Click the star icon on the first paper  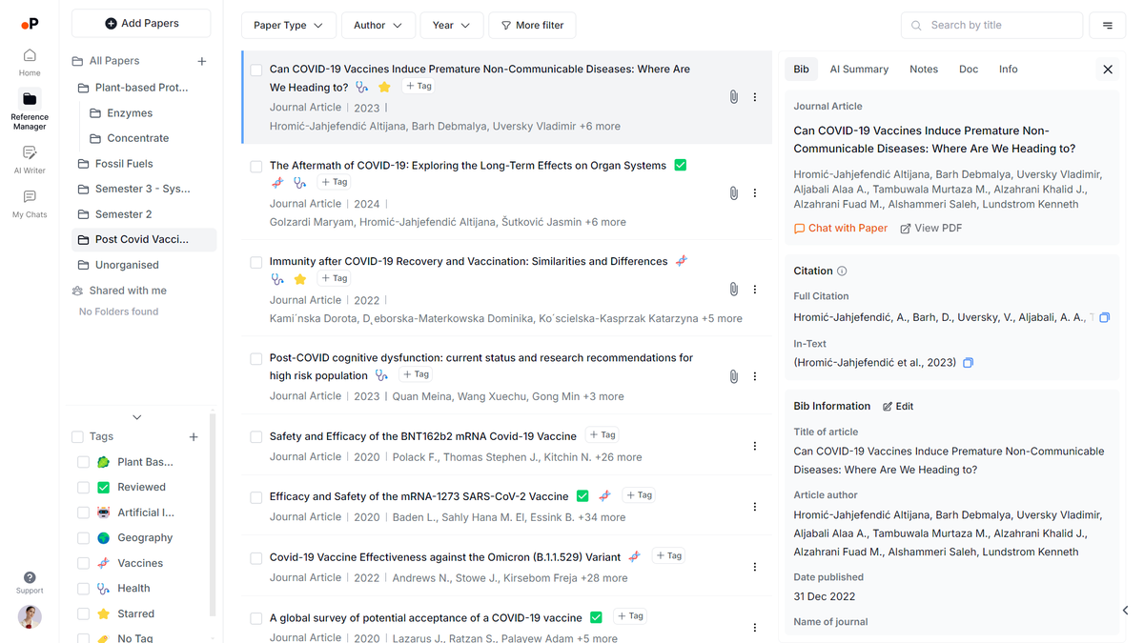tap(384, 86)
